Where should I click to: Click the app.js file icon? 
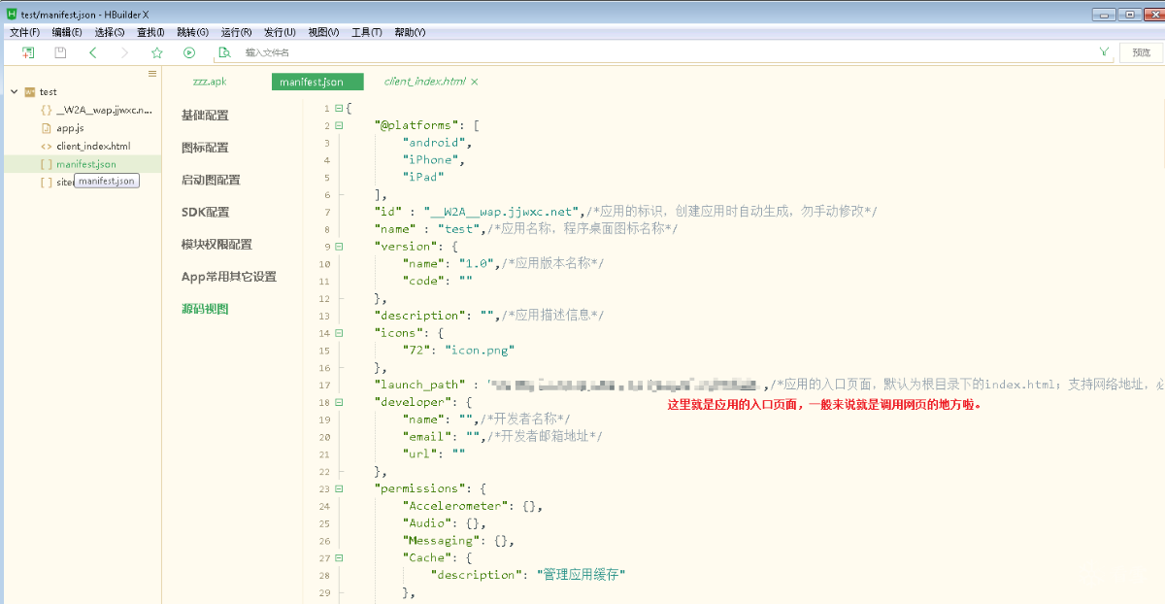coord(46,128)
